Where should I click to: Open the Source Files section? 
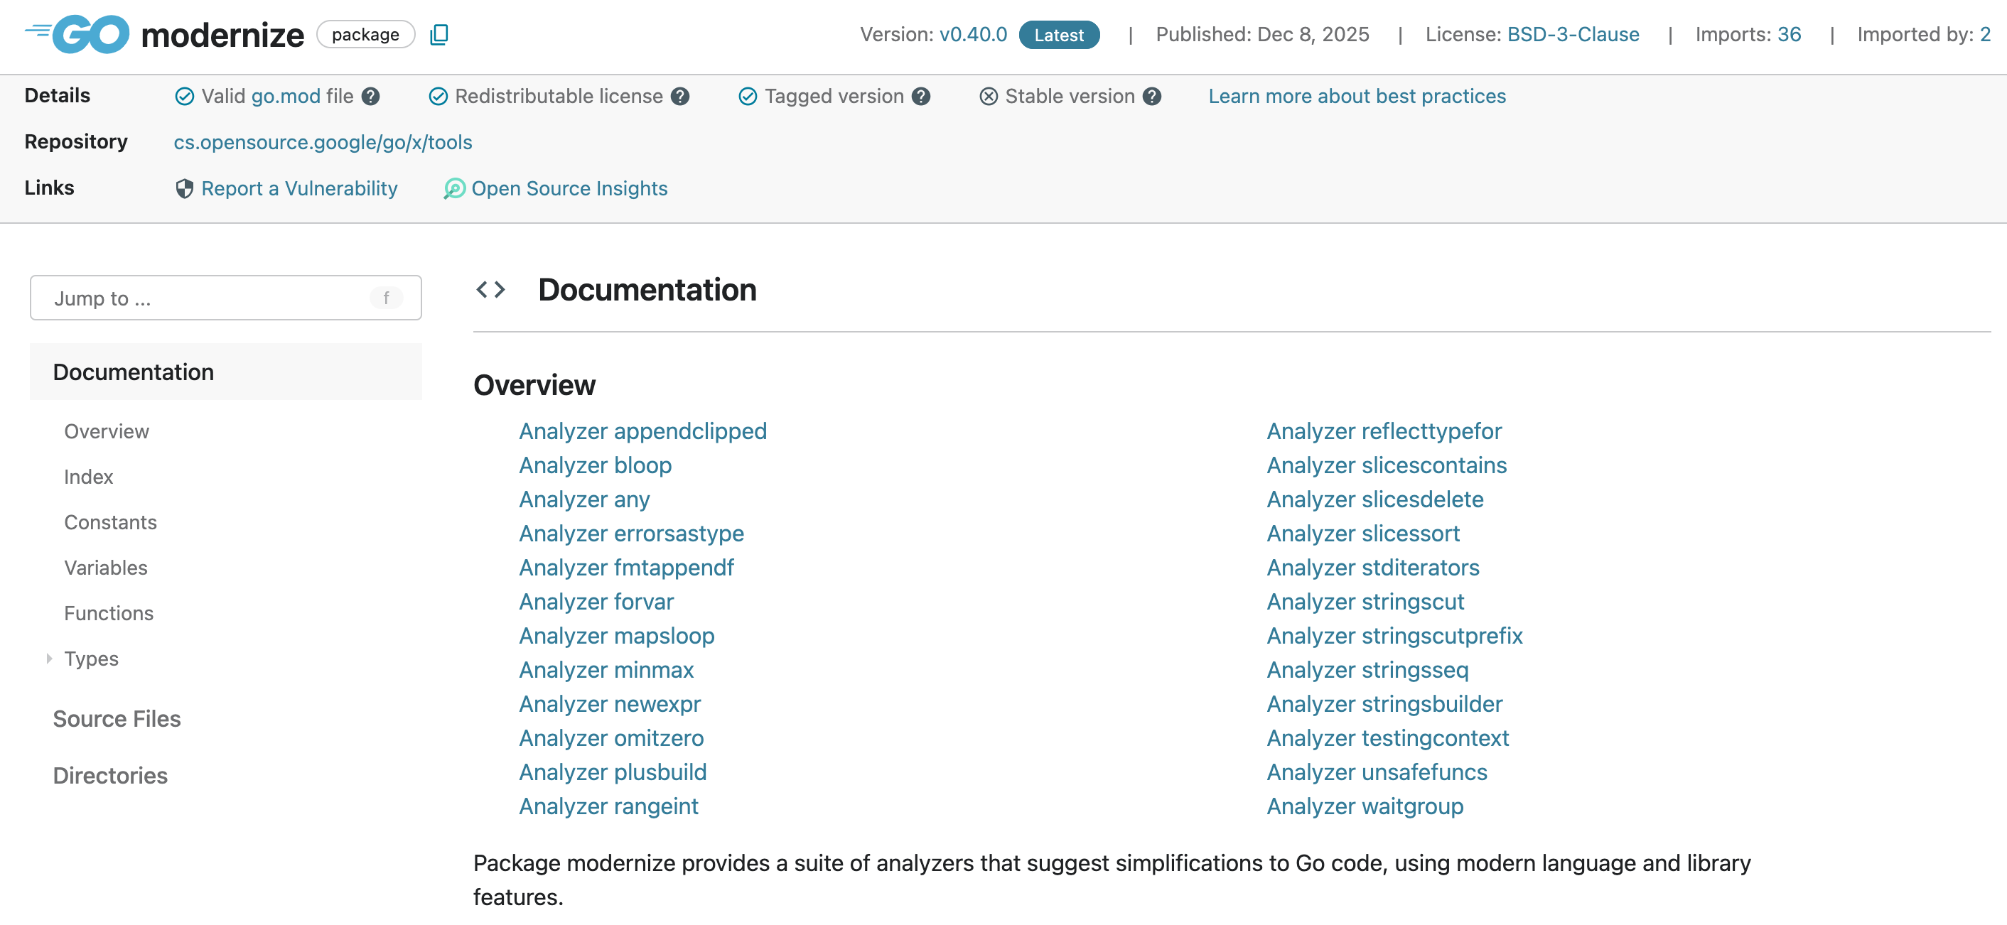point(117,719)
